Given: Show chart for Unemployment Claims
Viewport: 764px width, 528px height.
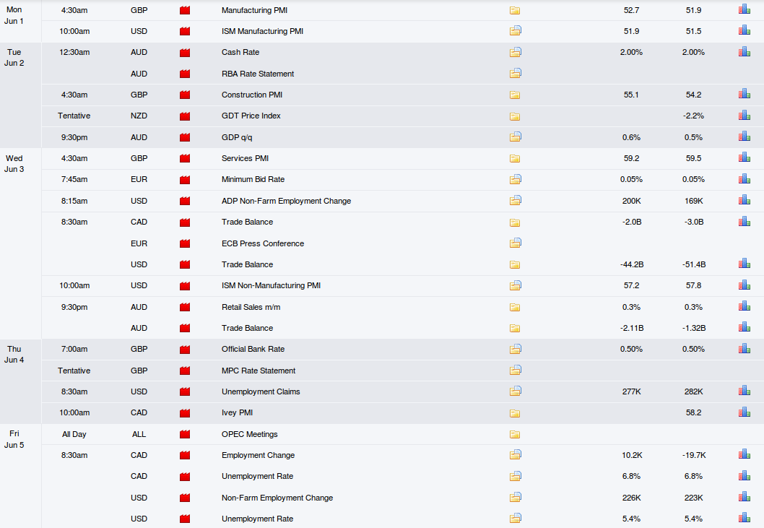Looking at the screenshot, I should pos(744,391).
